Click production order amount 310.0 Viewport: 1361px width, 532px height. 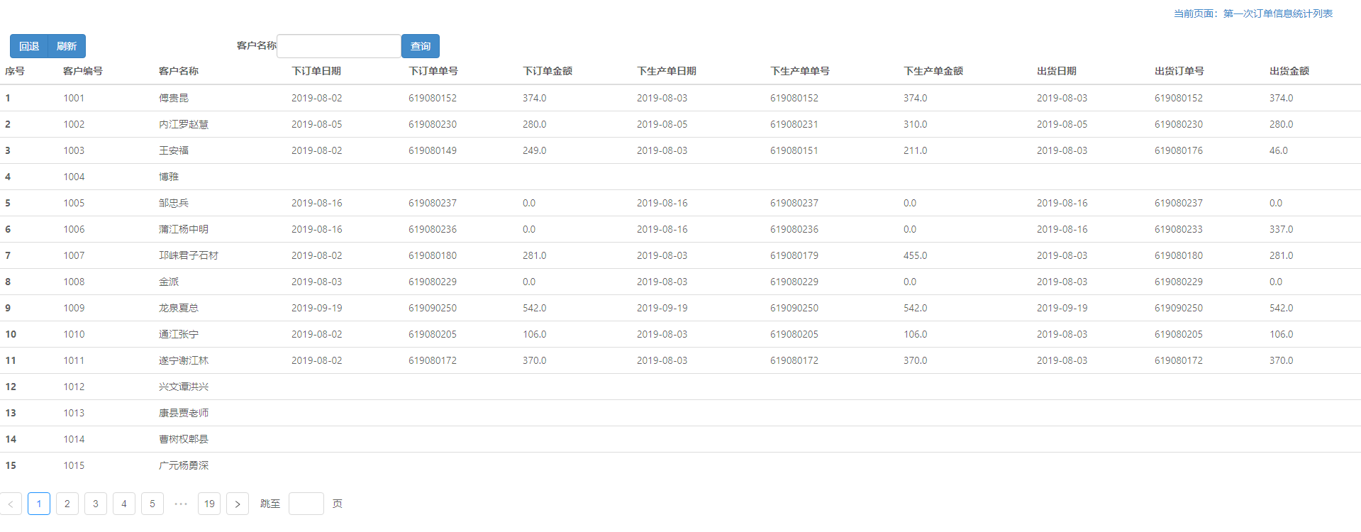point(916,124)
